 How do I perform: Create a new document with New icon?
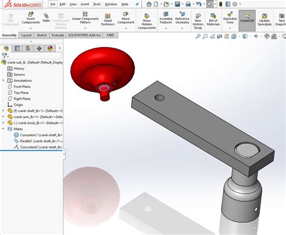156,4
